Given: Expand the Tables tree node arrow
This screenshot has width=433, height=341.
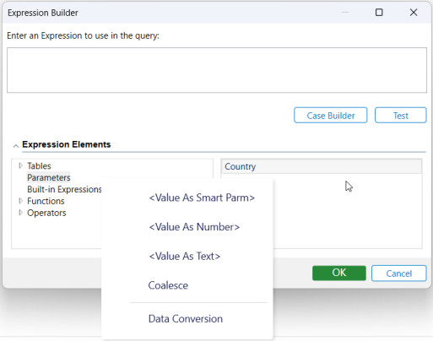Looking at the screenshot, I should [20, 165].
